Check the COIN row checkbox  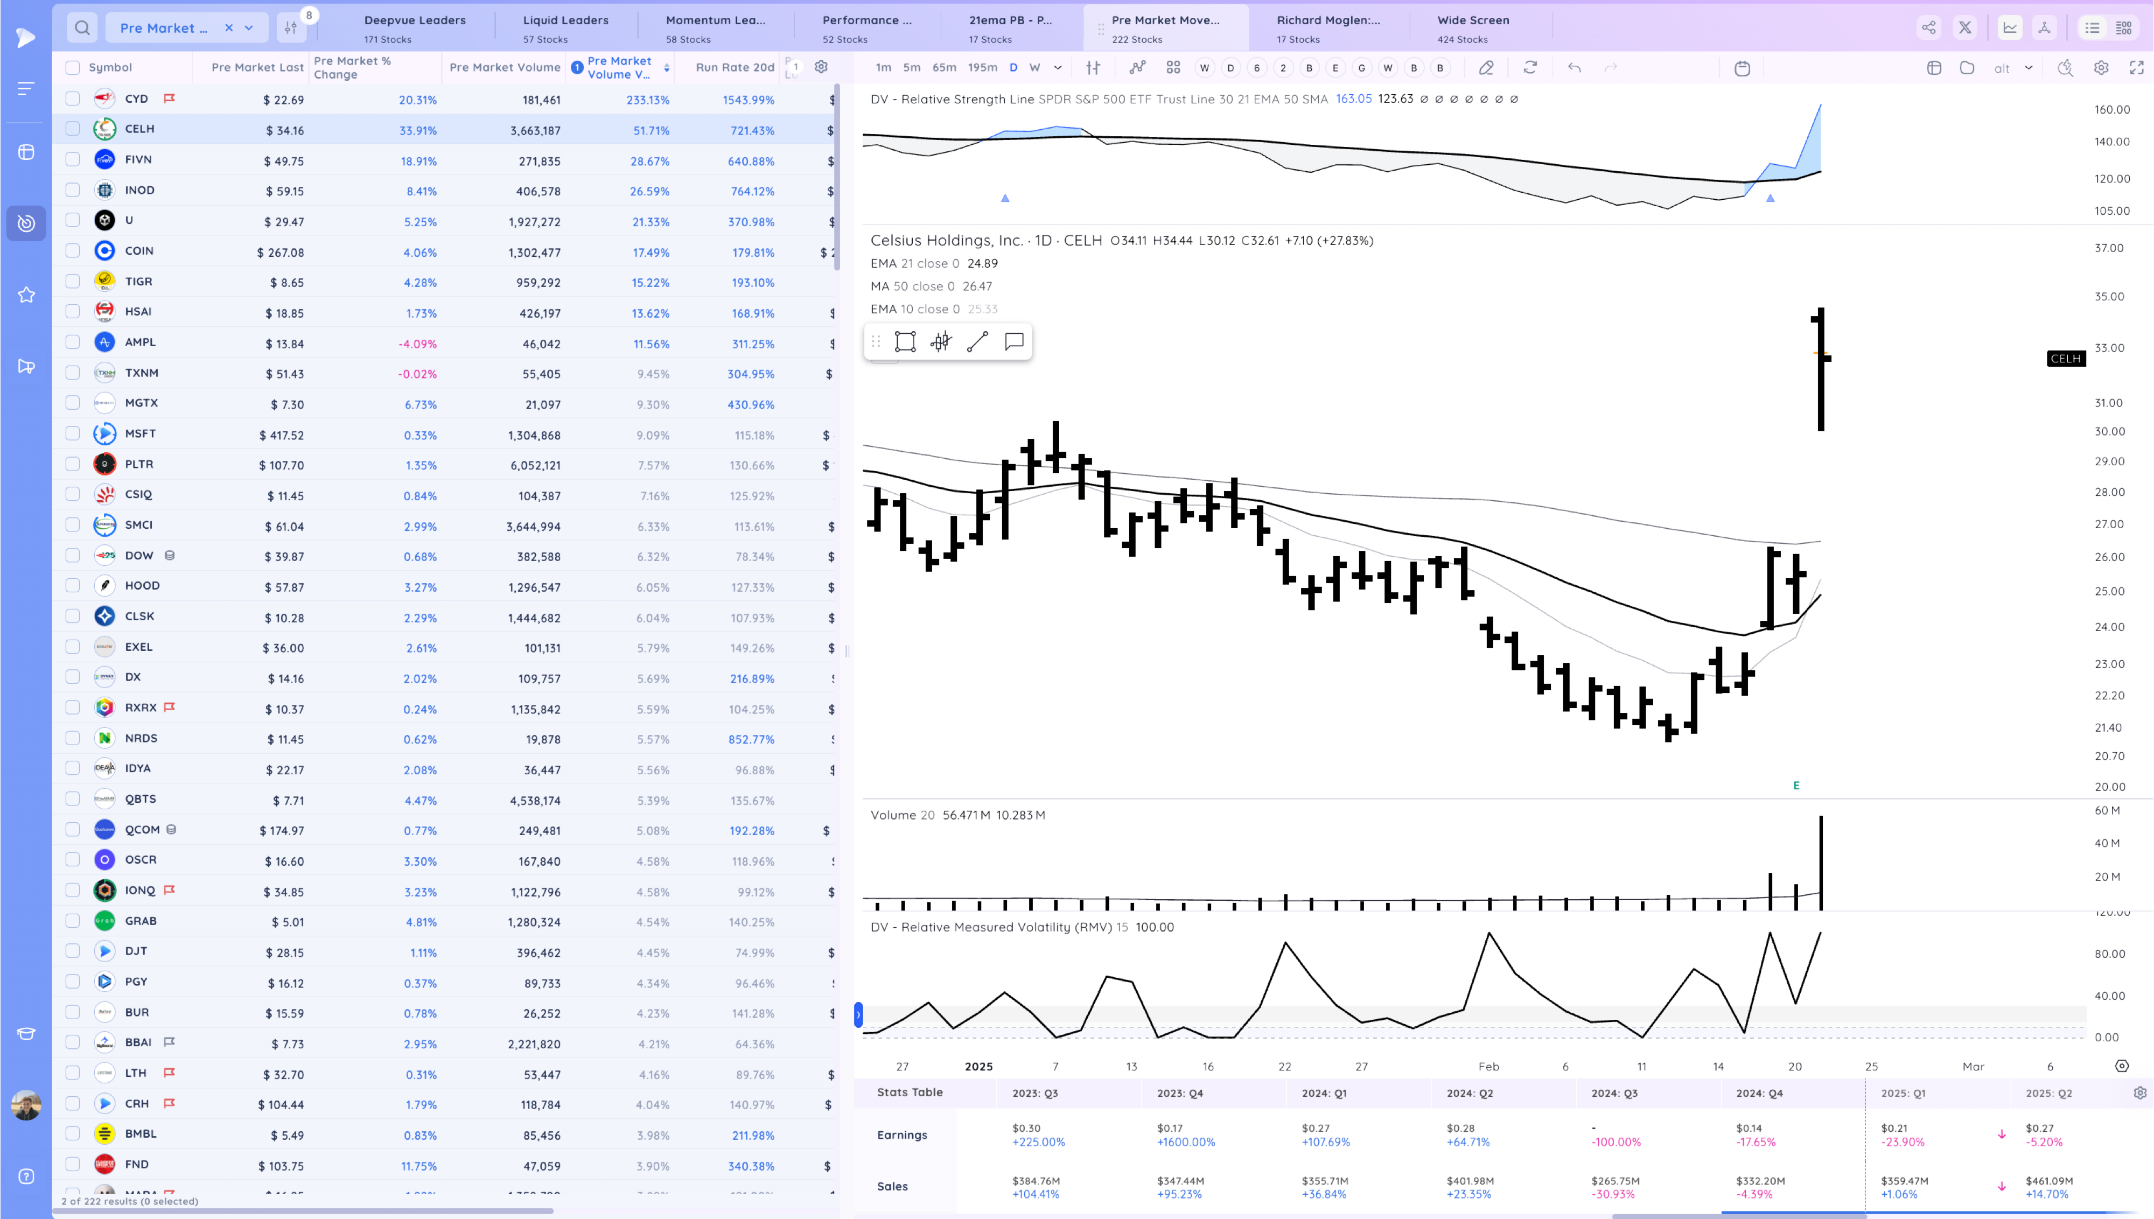(x=73, y=251)
